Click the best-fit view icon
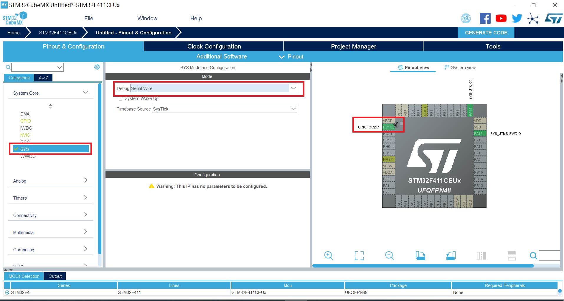This screenshot has width=564, height=301. point(359,256)
